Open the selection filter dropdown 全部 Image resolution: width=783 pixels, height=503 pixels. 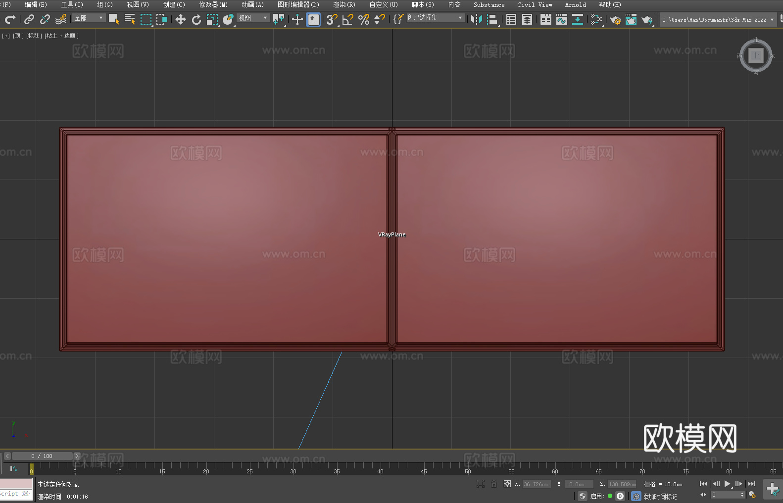point(89,18)
